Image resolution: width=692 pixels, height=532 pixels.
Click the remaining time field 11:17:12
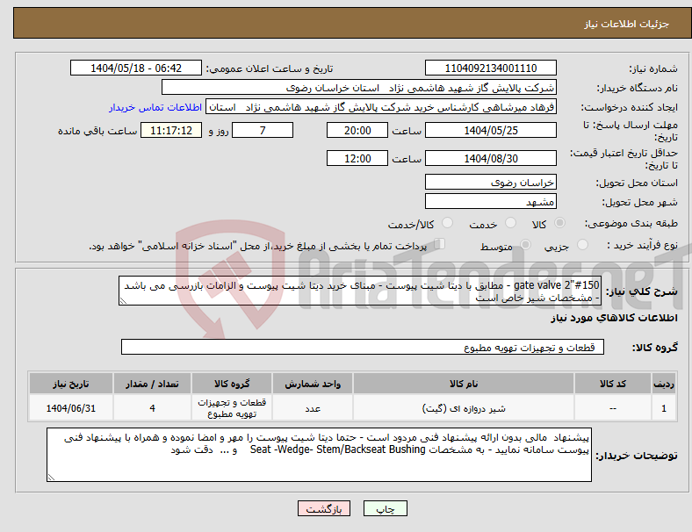point(170,130)
